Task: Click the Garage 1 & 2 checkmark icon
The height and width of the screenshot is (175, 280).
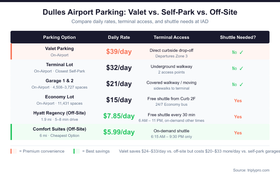Action: (241, 84)
